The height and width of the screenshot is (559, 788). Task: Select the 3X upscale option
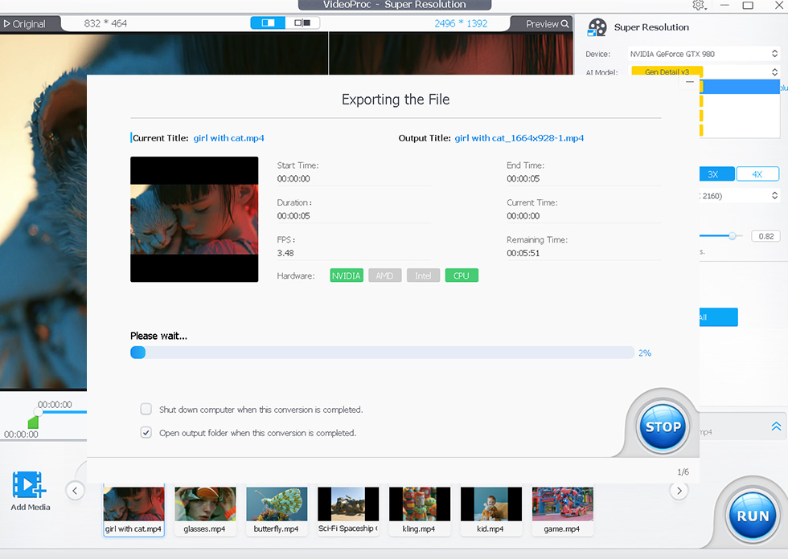coord(716,174)
